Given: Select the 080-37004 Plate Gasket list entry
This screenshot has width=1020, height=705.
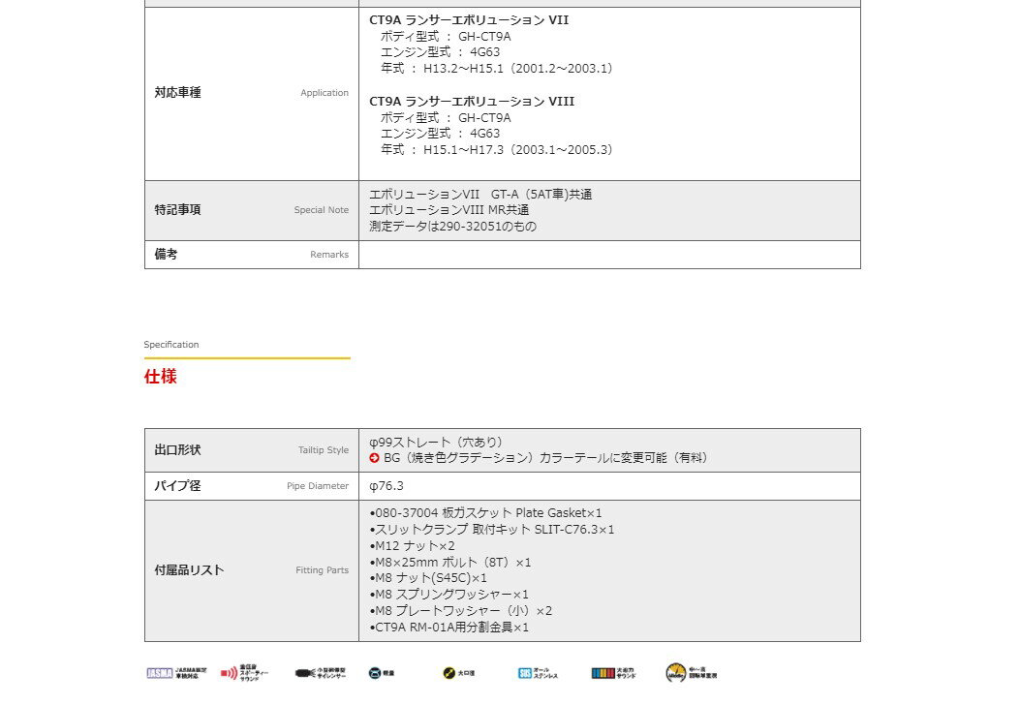Looking at the screenshot, I should pyautogui.click(x=486, y=513).
